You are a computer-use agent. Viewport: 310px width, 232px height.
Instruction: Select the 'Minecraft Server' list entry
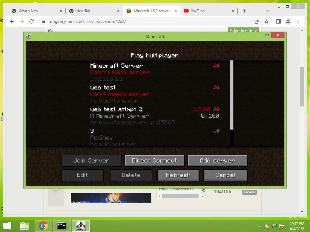click(155, 72)
